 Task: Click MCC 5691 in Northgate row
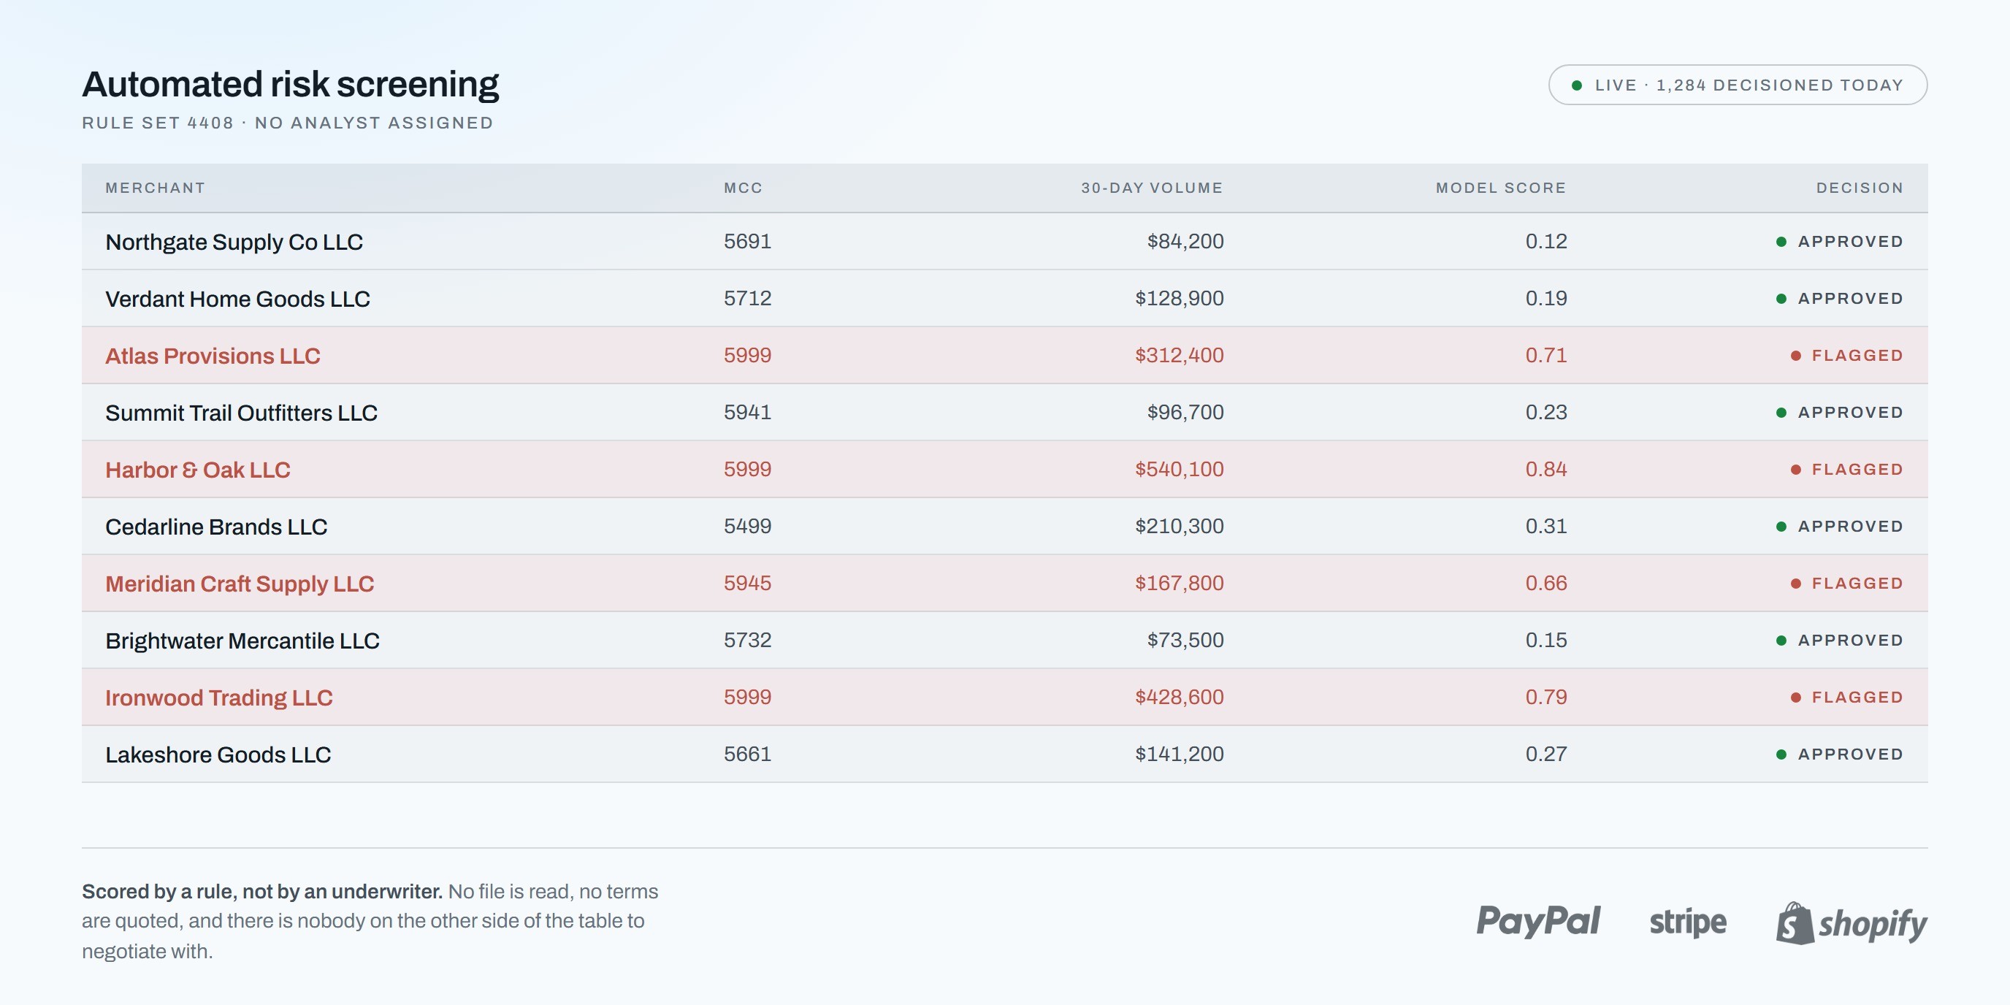coord(747,242)
